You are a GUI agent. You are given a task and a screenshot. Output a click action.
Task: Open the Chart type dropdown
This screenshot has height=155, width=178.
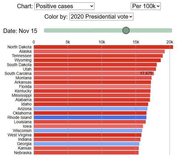pyautogui.click(x=64, y=6)
